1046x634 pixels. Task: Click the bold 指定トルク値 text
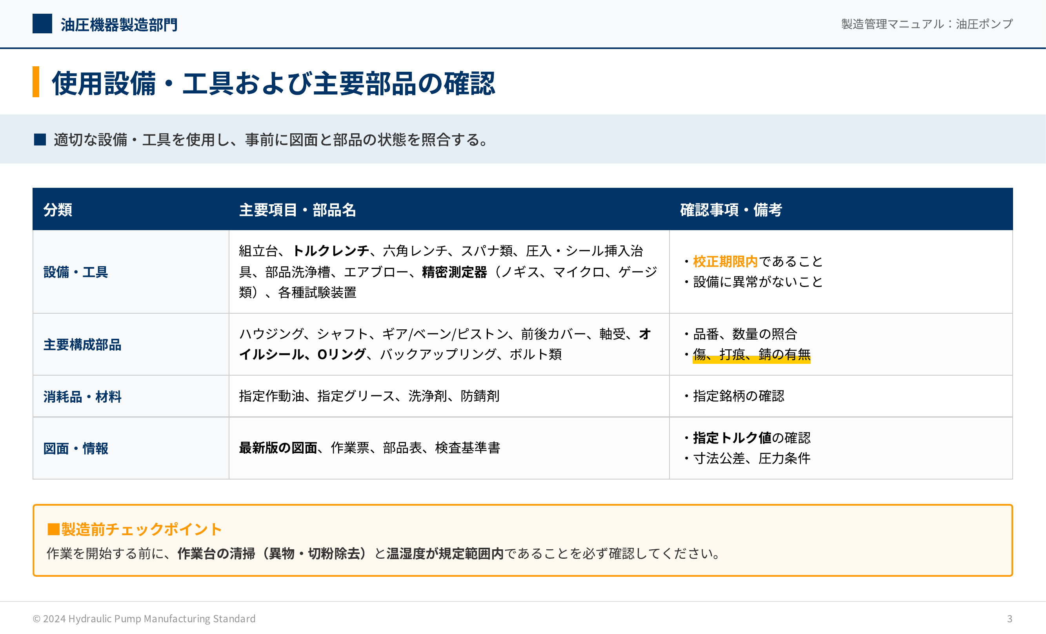[732, 438]
